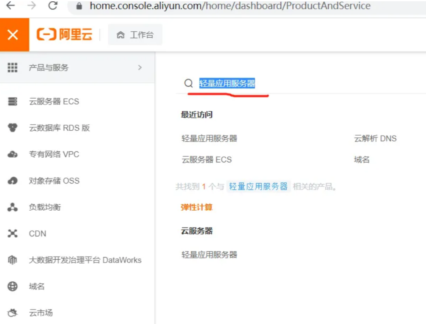Click the house icon beside 工作台
The width and height of the screenshot is (426, 324).
click(x=121, y=35)
